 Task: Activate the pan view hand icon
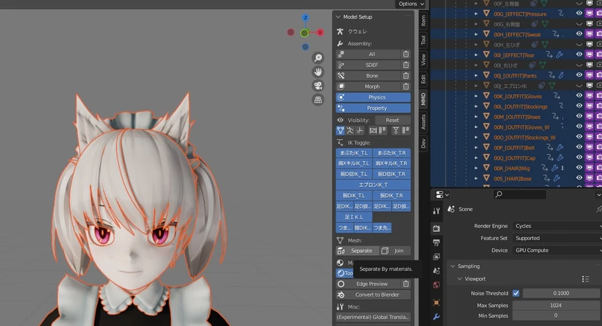click(318, 72)
